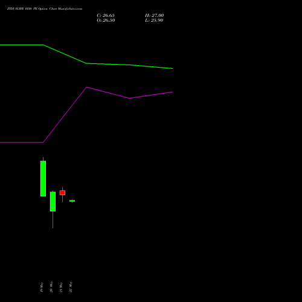Click the low value 'L: 25.90'

(x=154, y=21)
